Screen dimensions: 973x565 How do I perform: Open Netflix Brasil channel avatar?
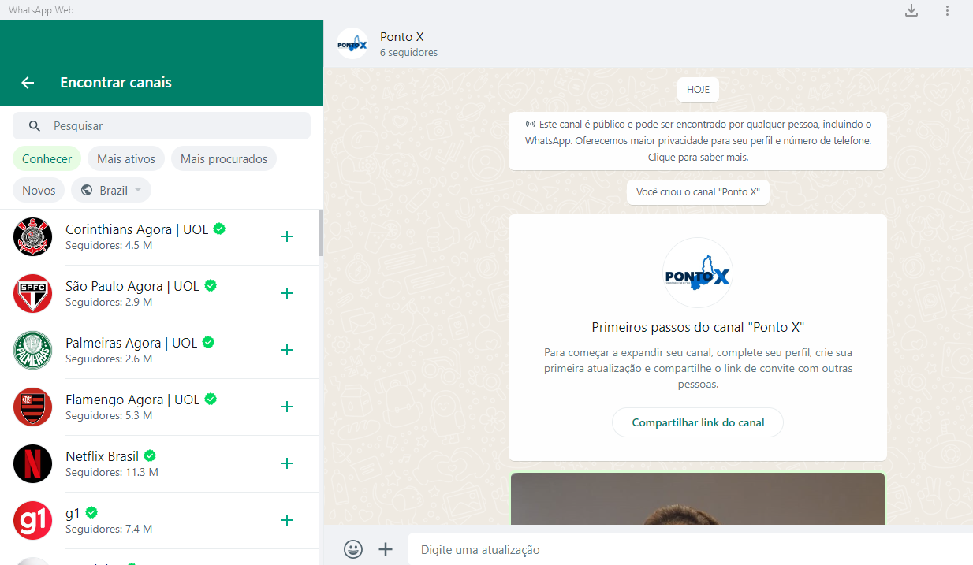[32, 463]
